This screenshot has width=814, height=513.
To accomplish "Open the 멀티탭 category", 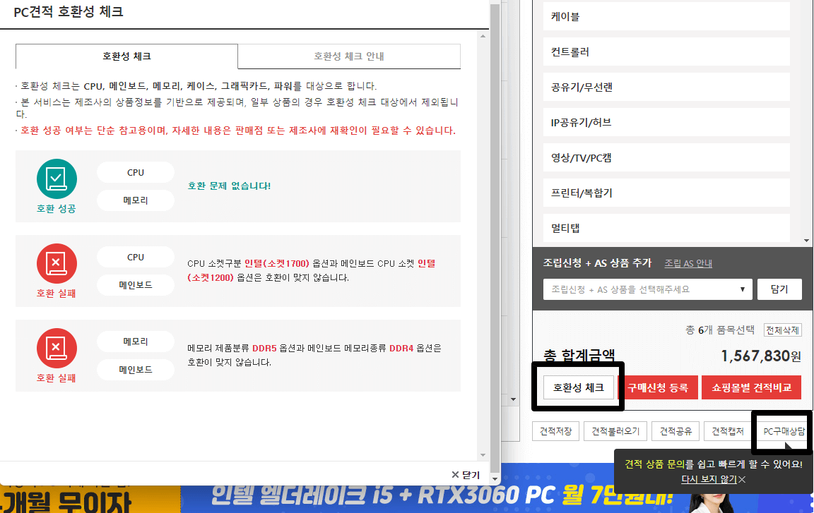I will (666, 228).
